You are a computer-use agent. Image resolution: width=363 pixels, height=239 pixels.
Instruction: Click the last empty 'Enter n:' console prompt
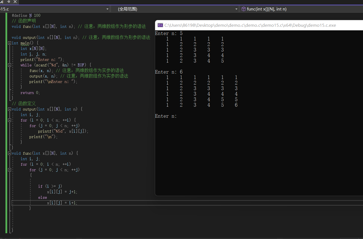click(166, 116)
